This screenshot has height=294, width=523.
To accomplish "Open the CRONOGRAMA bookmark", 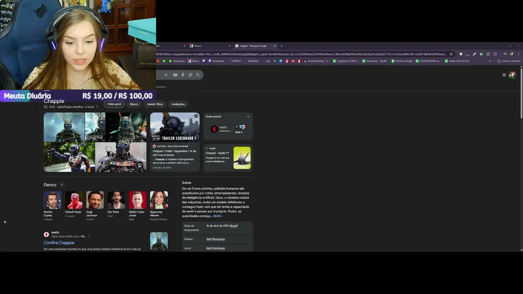I will pos(428,61).
